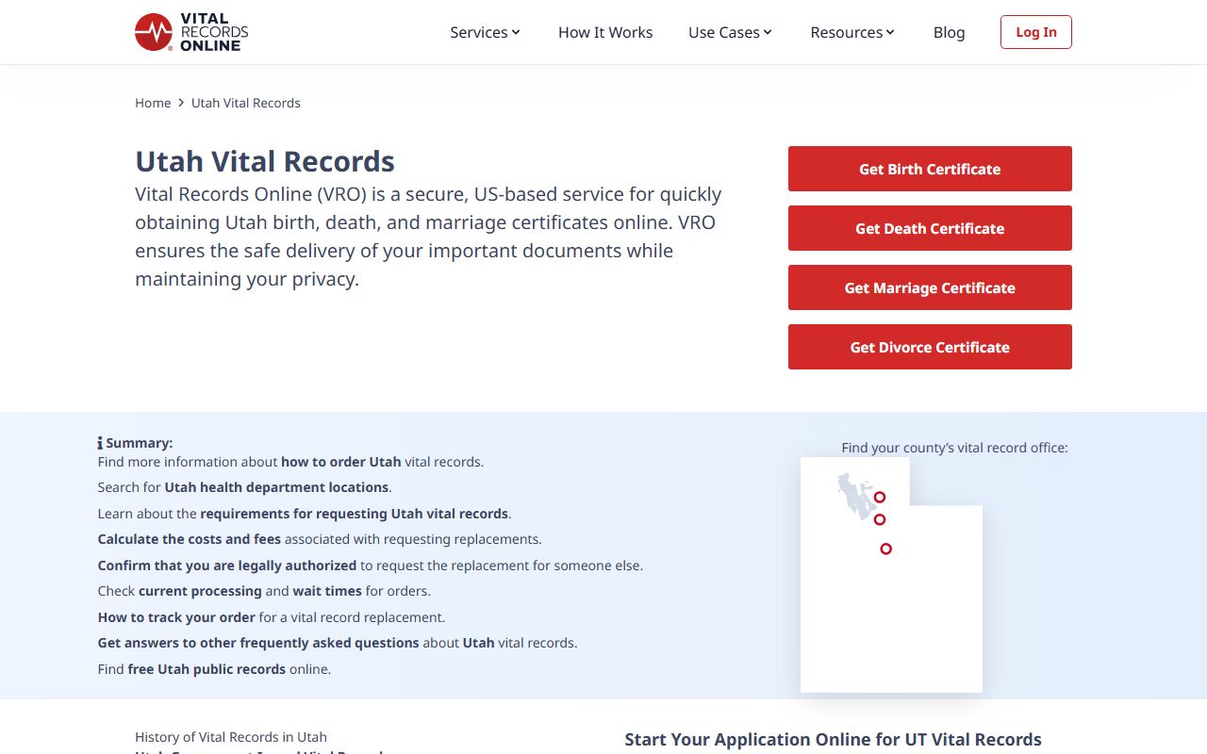
Task: Click the 'Utah Vital Records' page heading
Action: (265, 161)
